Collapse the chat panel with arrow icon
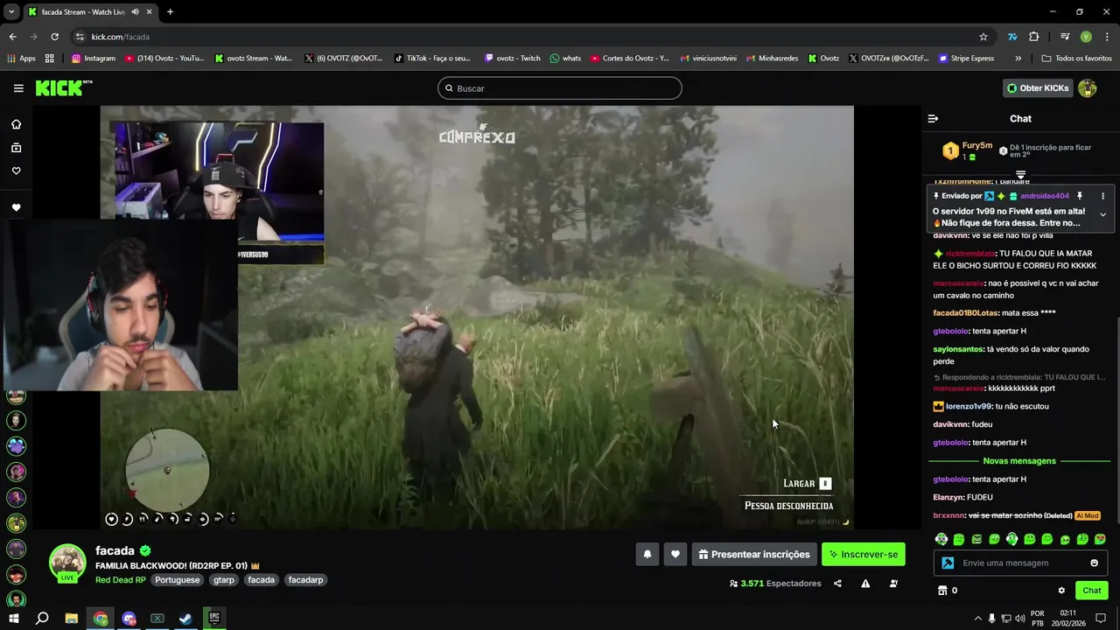The image size is (1120, 630). click(x=933, y=118)
